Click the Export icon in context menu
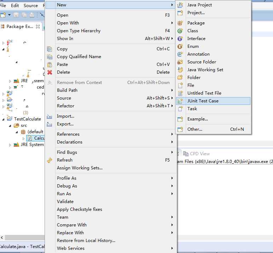Image resolution: width=273 pixels, height=253 pixels. pyautogui.click(x=50, y=124)
